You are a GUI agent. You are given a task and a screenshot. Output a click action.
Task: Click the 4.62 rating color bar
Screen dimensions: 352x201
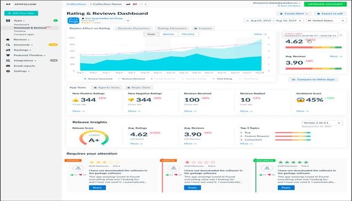click(x=313, y=48)
